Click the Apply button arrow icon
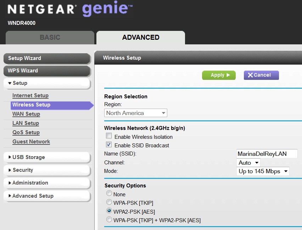The width and height of the screenshot is (302, 230). click(228, 75)
